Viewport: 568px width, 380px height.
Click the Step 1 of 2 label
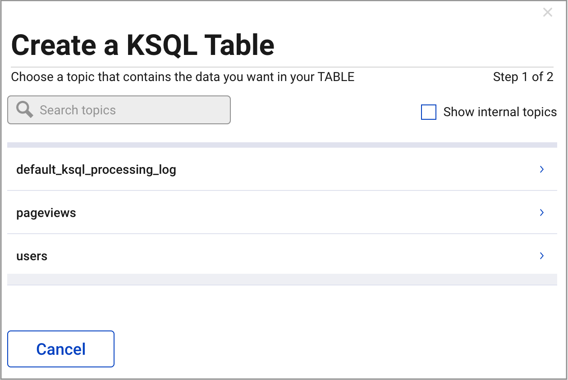point(523,77)
